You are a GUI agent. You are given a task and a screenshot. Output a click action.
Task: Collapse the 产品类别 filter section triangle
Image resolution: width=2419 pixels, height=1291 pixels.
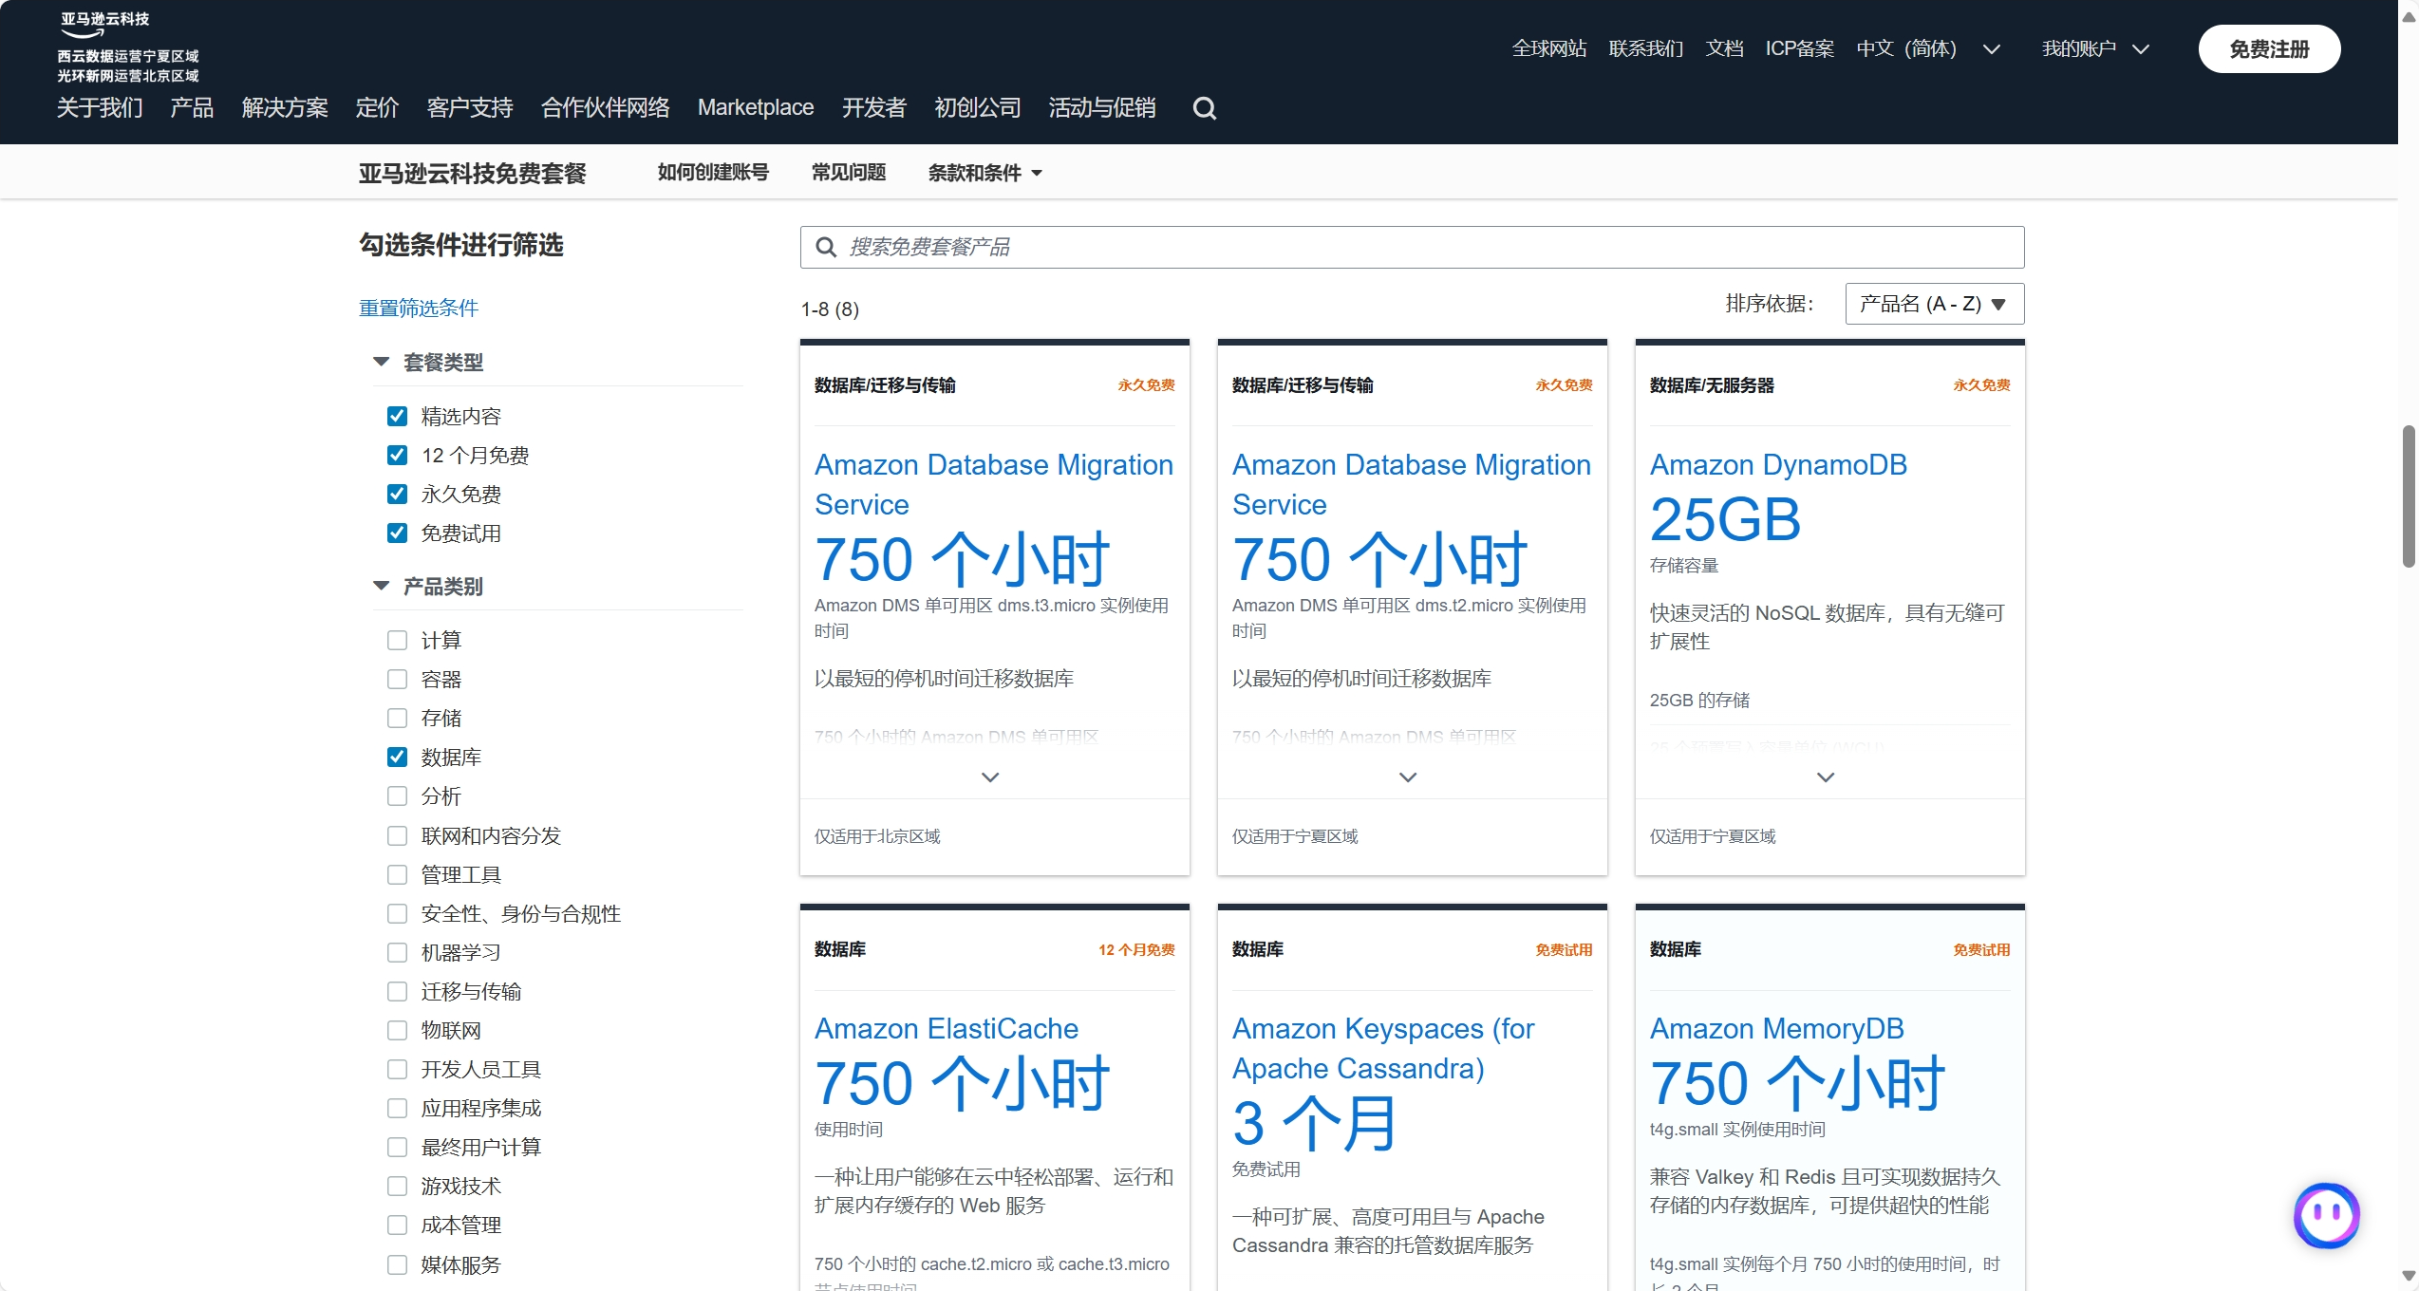tap(382, 586)
